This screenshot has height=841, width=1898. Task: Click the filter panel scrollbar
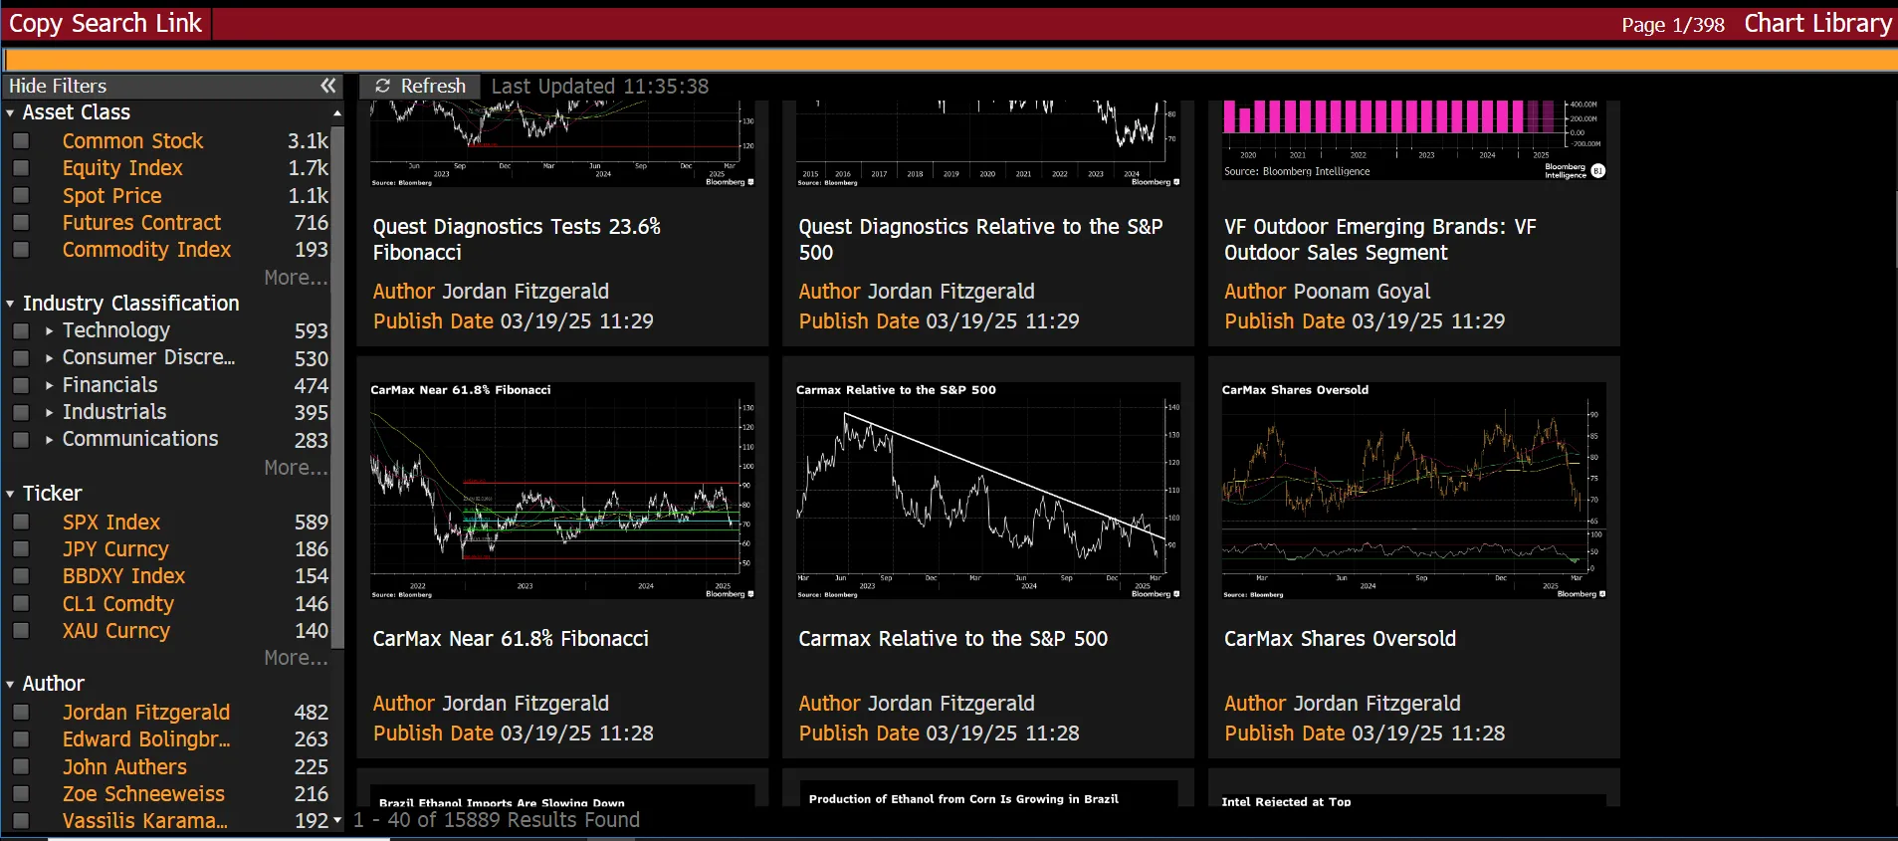click(x=337, y=388)
